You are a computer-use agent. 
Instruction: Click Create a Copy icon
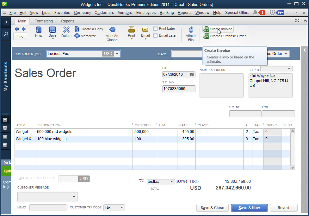click(77, 29)
